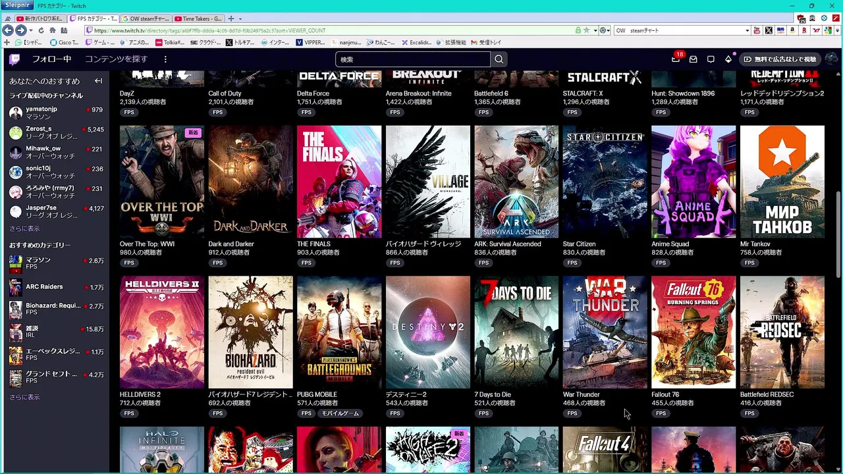The width and height of the screenshot is (843, 474).
Task: Click the Yahoo search engine icon
Action: pyautogui.click(x=817, y=30)
